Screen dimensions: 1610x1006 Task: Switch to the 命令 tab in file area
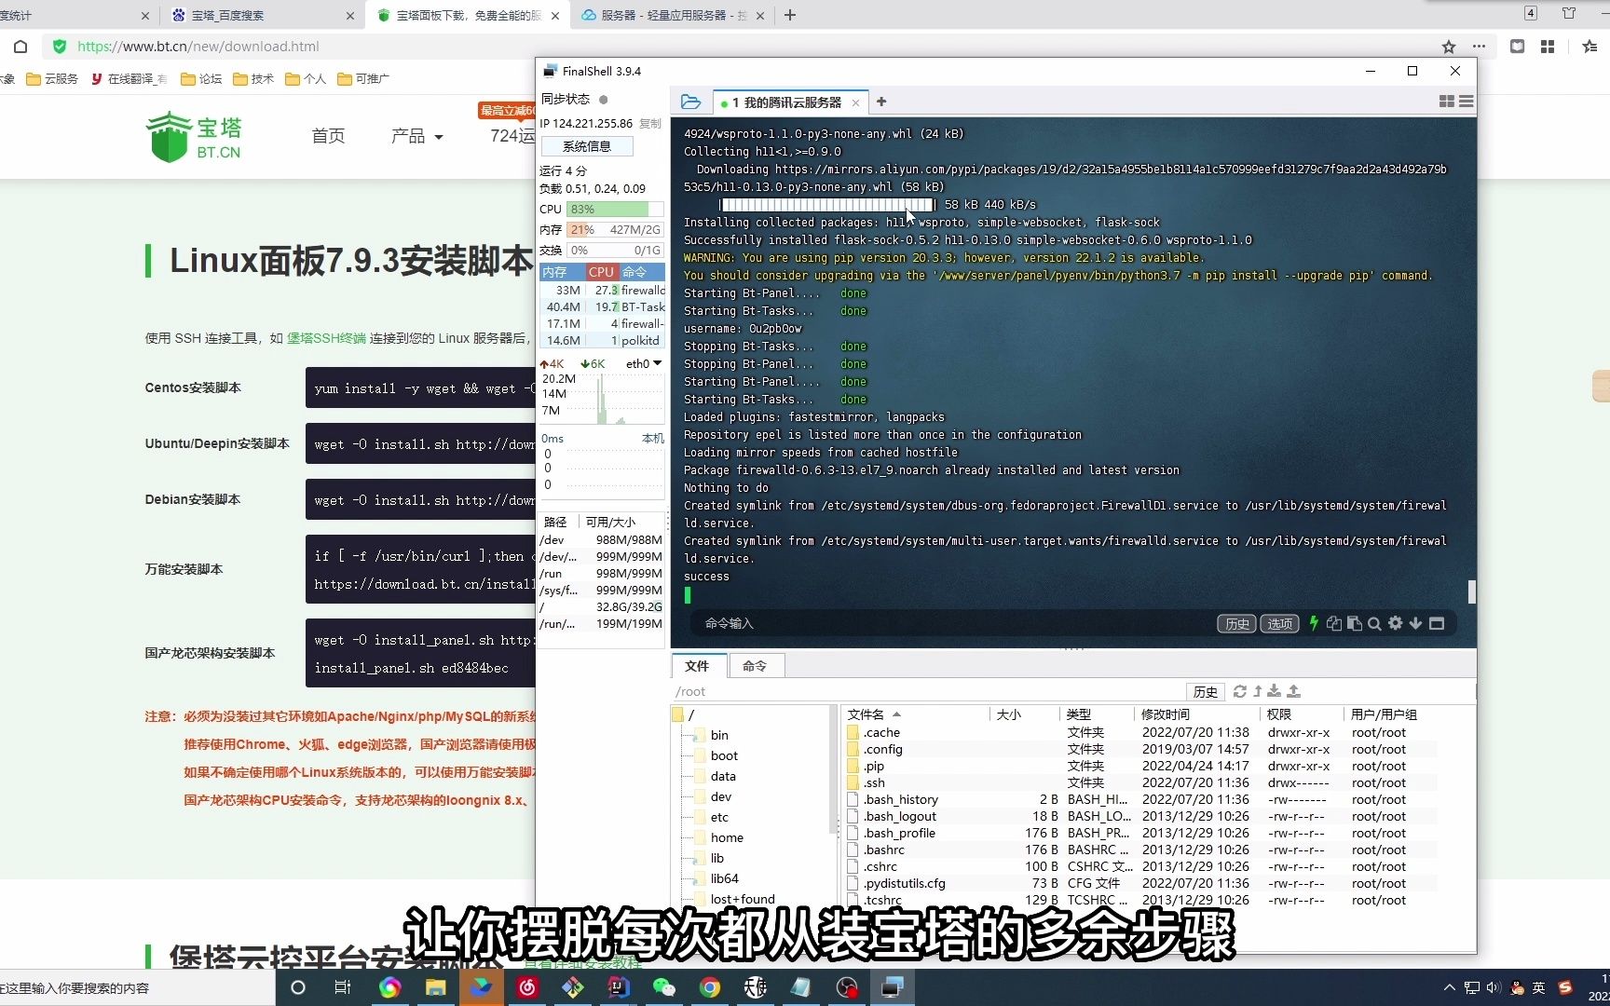click(755, 665)
